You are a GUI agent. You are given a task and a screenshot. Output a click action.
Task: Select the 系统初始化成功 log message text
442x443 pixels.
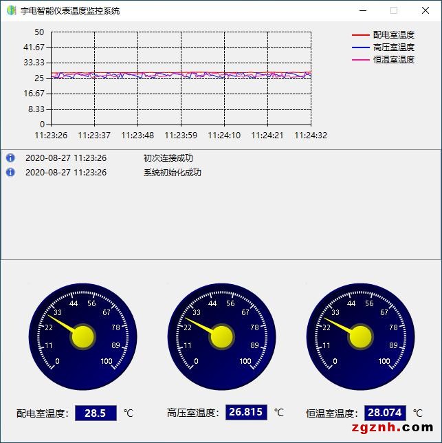pyautogui.click(x=172, y=173)
